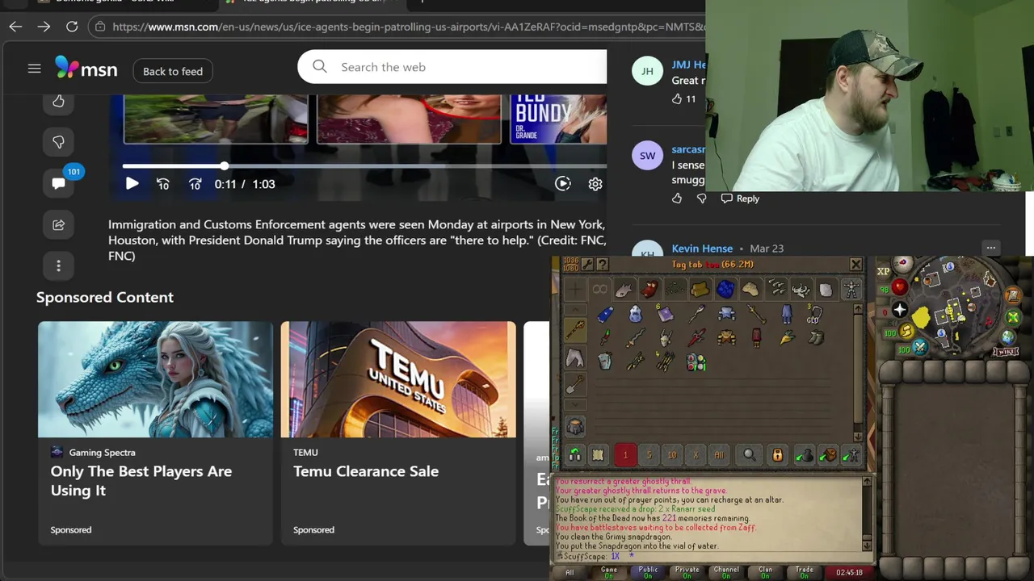1034x581 pixels.
Task: Like the article with the thumbs up
Action: pos(58,101)
